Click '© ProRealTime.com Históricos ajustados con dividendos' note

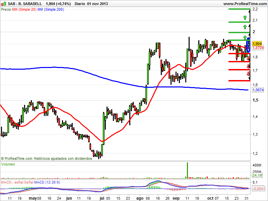point(47,158)
